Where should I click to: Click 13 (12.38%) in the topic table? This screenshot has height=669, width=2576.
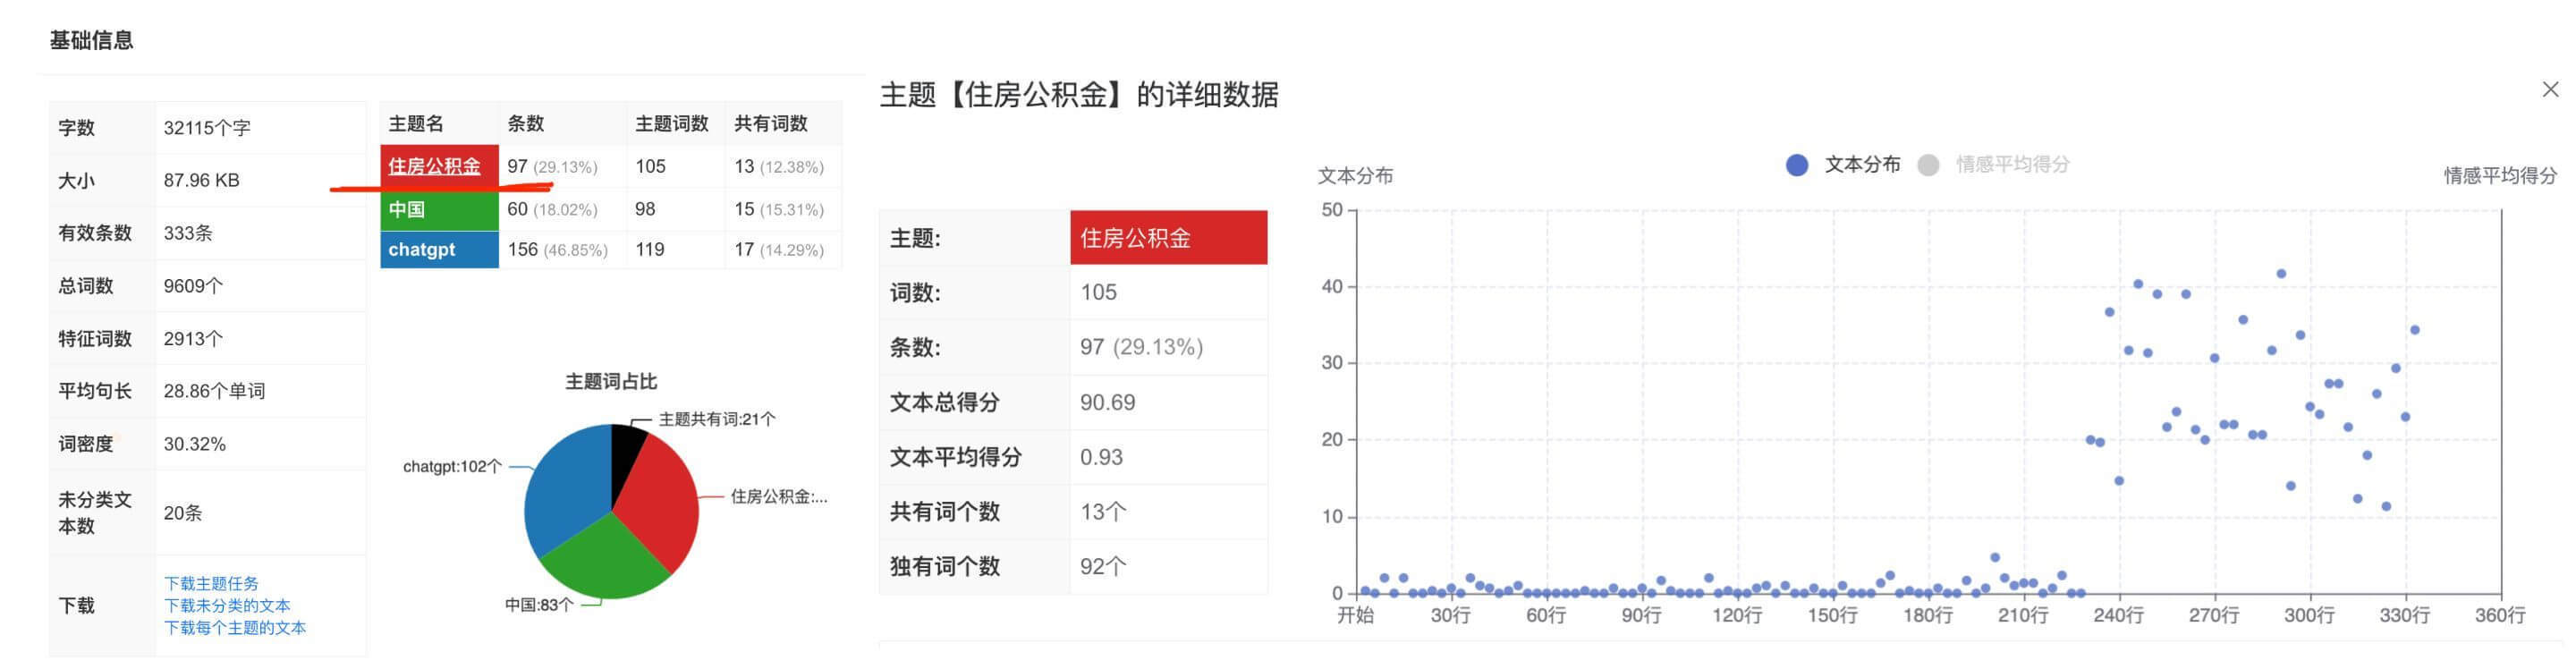779,167
